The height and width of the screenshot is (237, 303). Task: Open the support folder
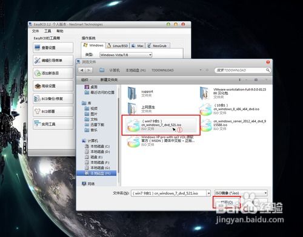pos(141,93)
